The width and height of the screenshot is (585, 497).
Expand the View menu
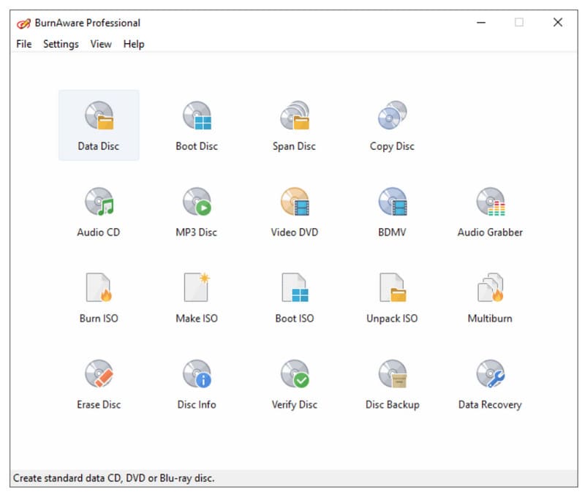pos(101,44)
